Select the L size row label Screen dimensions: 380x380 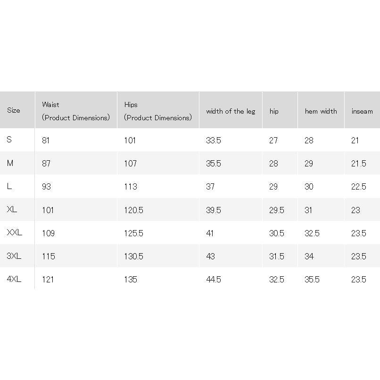(9, 186)
